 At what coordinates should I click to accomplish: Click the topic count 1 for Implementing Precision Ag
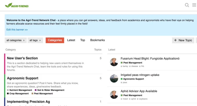click(101, 102)
